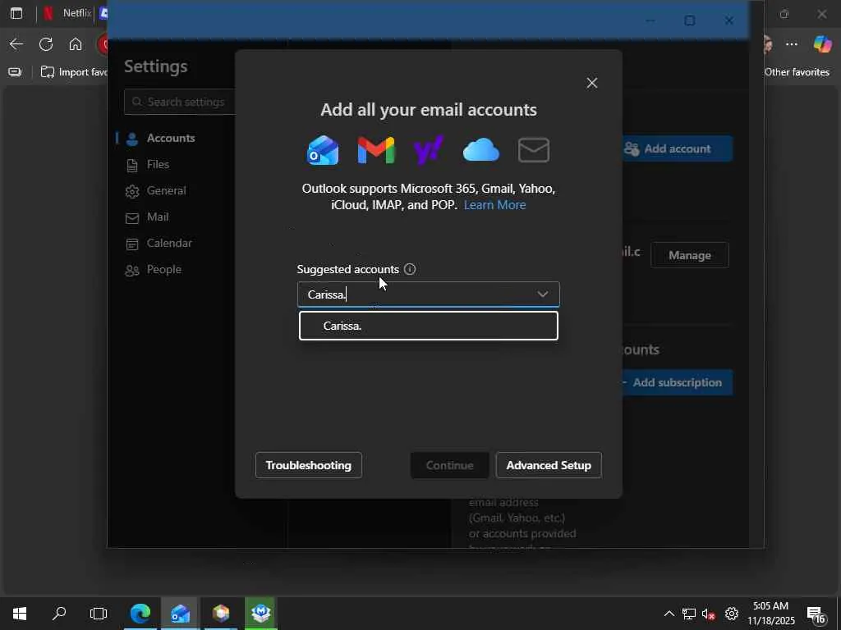This screenshot has width=841, height=630.
Task: Close the Add email accounts dialog
Action: [x=591, y=83]
